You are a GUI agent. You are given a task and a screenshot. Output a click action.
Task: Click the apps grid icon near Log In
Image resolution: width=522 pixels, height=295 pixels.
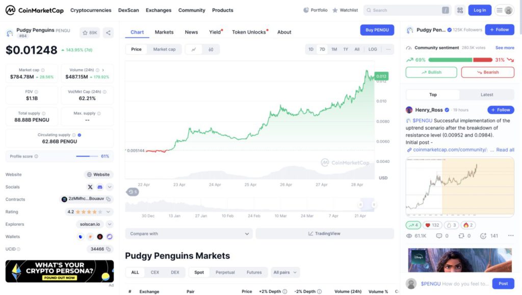tap(460, 10)
